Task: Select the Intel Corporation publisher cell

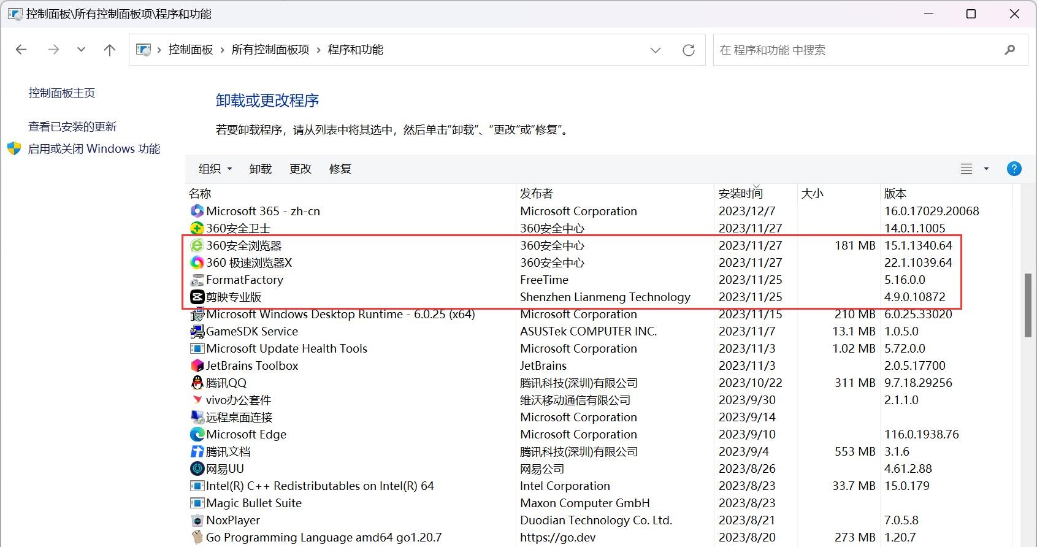Action: click(x=565, y=486)
